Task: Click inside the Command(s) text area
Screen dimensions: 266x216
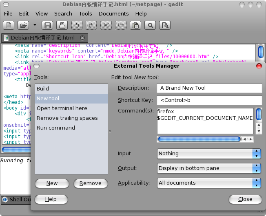Action: 205,121
